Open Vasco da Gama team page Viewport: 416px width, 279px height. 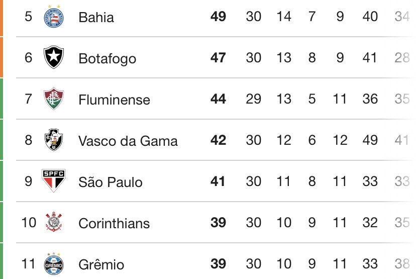[x=128, y=141]
